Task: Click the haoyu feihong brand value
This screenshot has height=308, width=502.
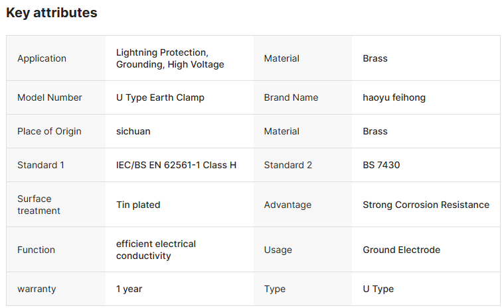Action: pos(394,97)
